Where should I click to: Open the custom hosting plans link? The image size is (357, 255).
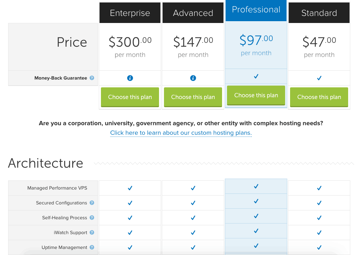coord(181,133)
